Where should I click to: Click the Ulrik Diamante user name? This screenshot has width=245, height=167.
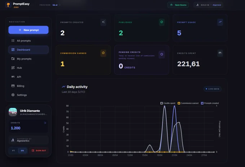click(x=30, y=111)
